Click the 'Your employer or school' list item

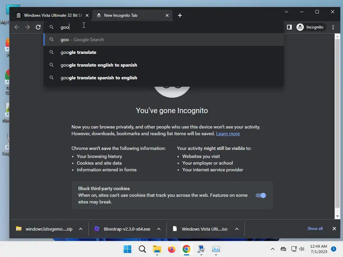pos(208,163)
